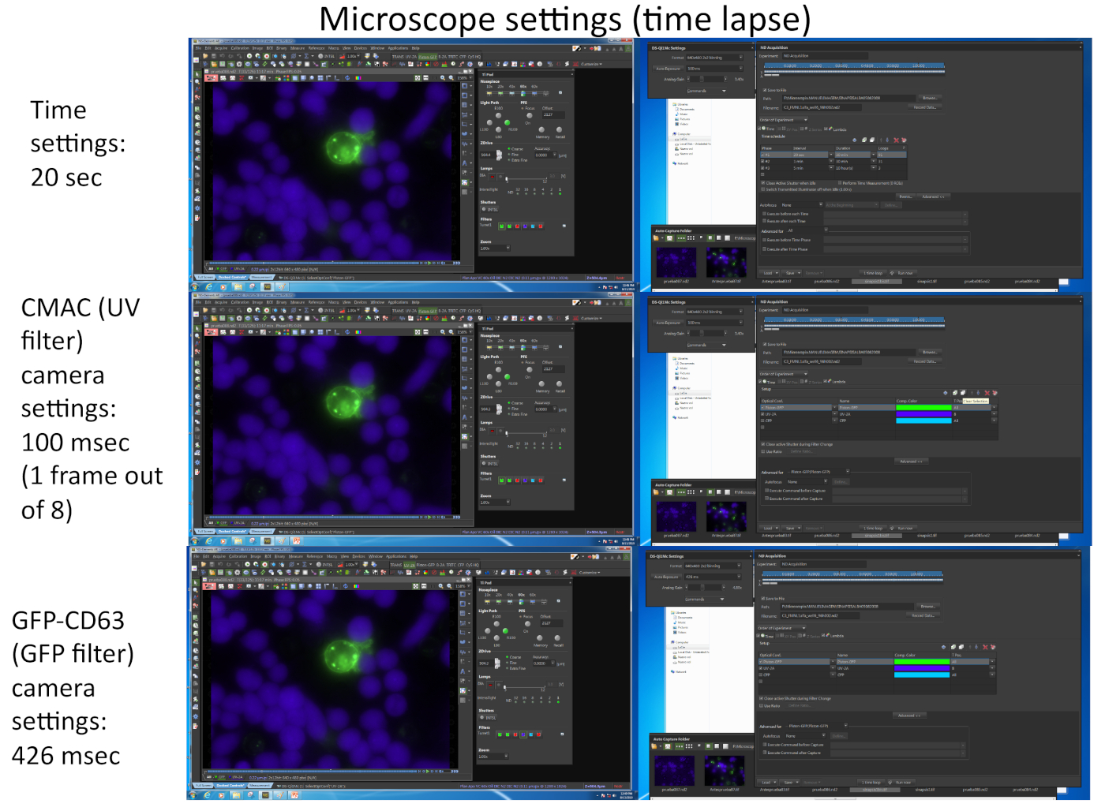Click Clear Selection icon in CMAC 100 msec Setup toolbar

click(963, 393)
